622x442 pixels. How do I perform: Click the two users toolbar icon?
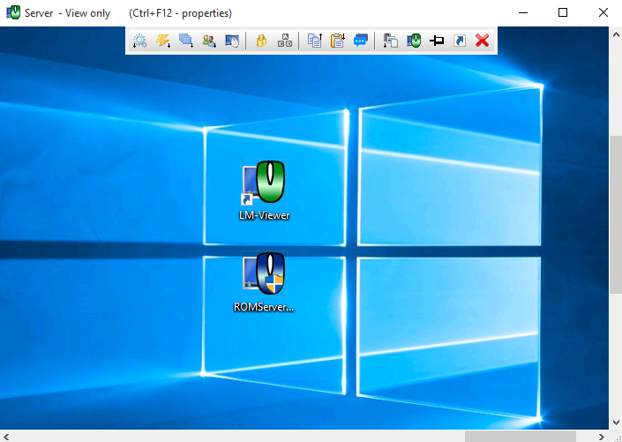pyautogui.click(x=209, y=41)
